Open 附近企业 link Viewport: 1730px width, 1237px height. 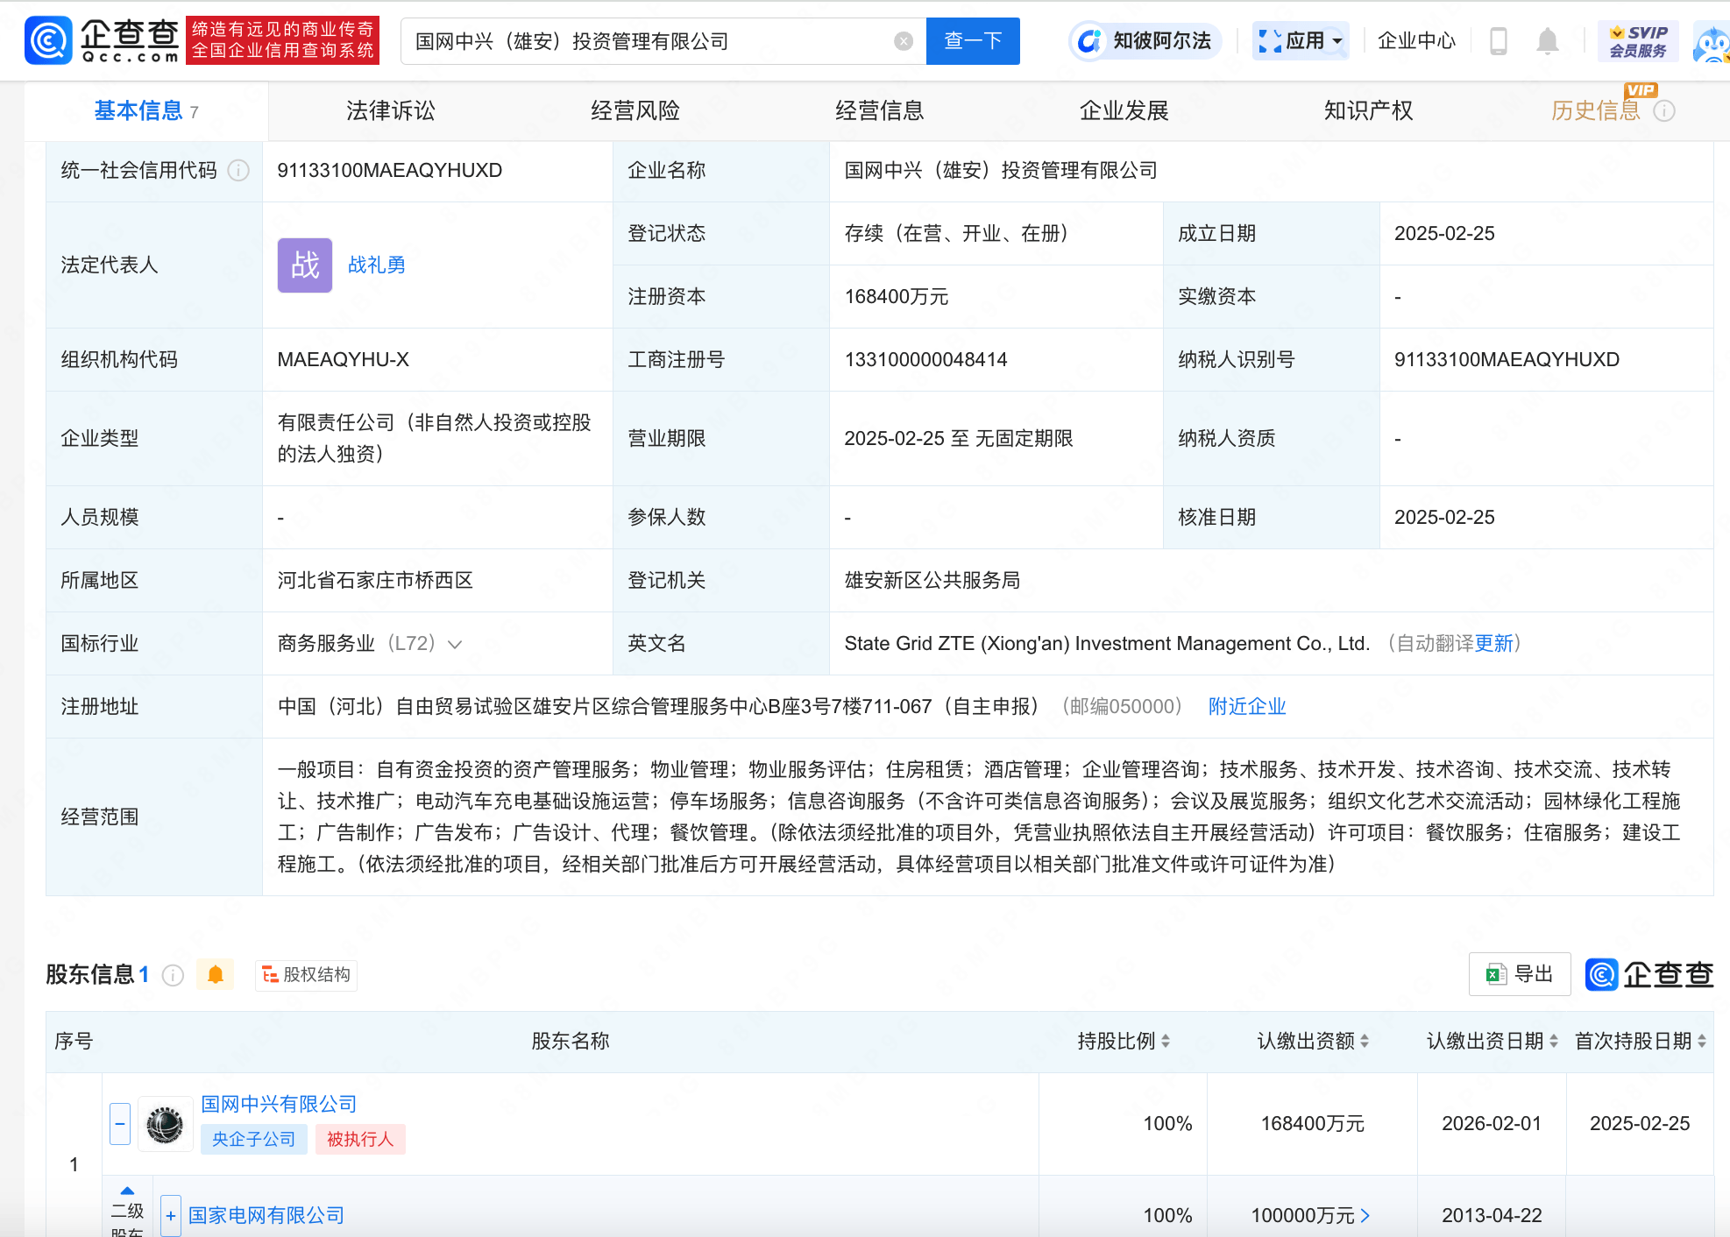click(1247, 707)
